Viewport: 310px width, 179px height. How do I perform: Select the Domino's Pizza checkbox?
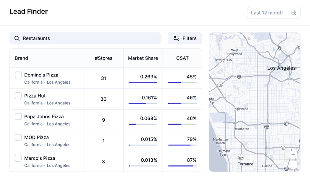(x=18, y=75)
